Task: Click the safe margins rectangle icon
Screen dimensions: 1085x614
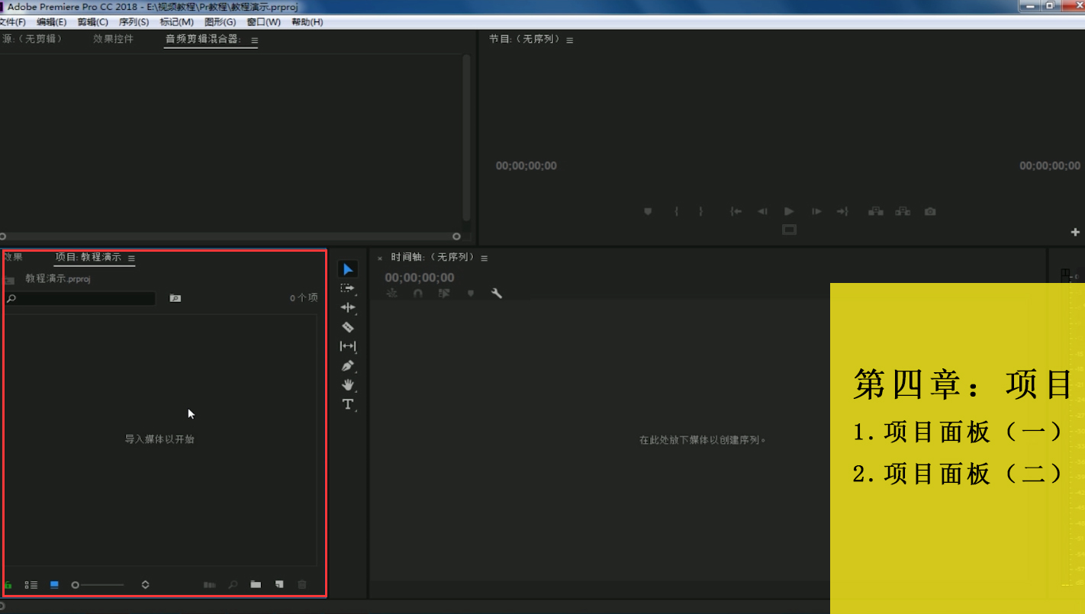Action: pos(790,230)
